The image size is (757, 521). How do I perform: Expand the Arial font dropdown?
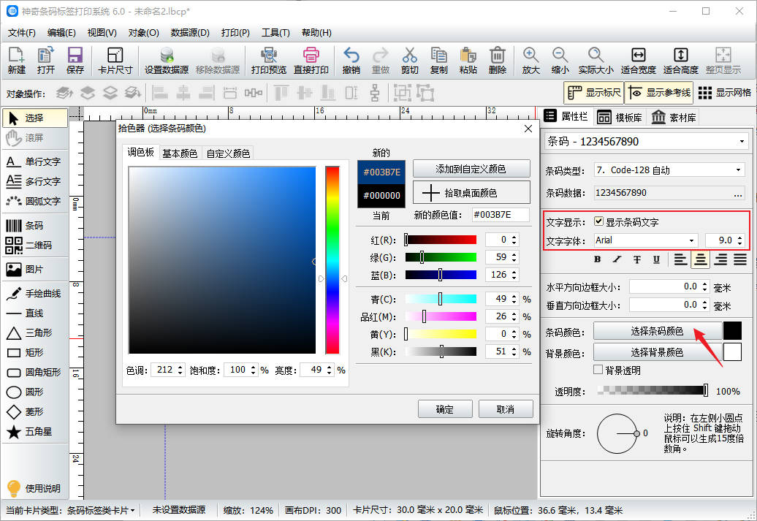pos(645,240)
